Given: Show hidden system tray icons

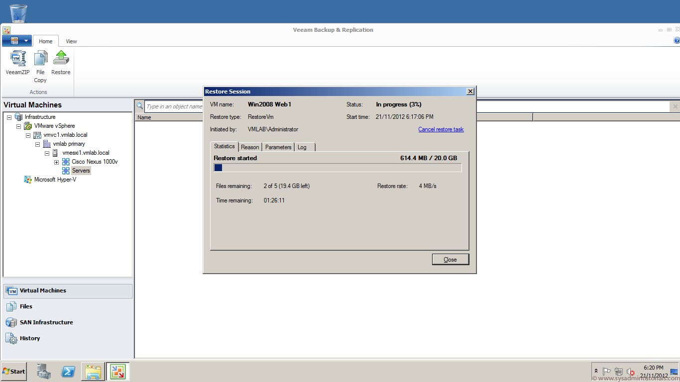Looking at the screenshot, I should (596, 371).
